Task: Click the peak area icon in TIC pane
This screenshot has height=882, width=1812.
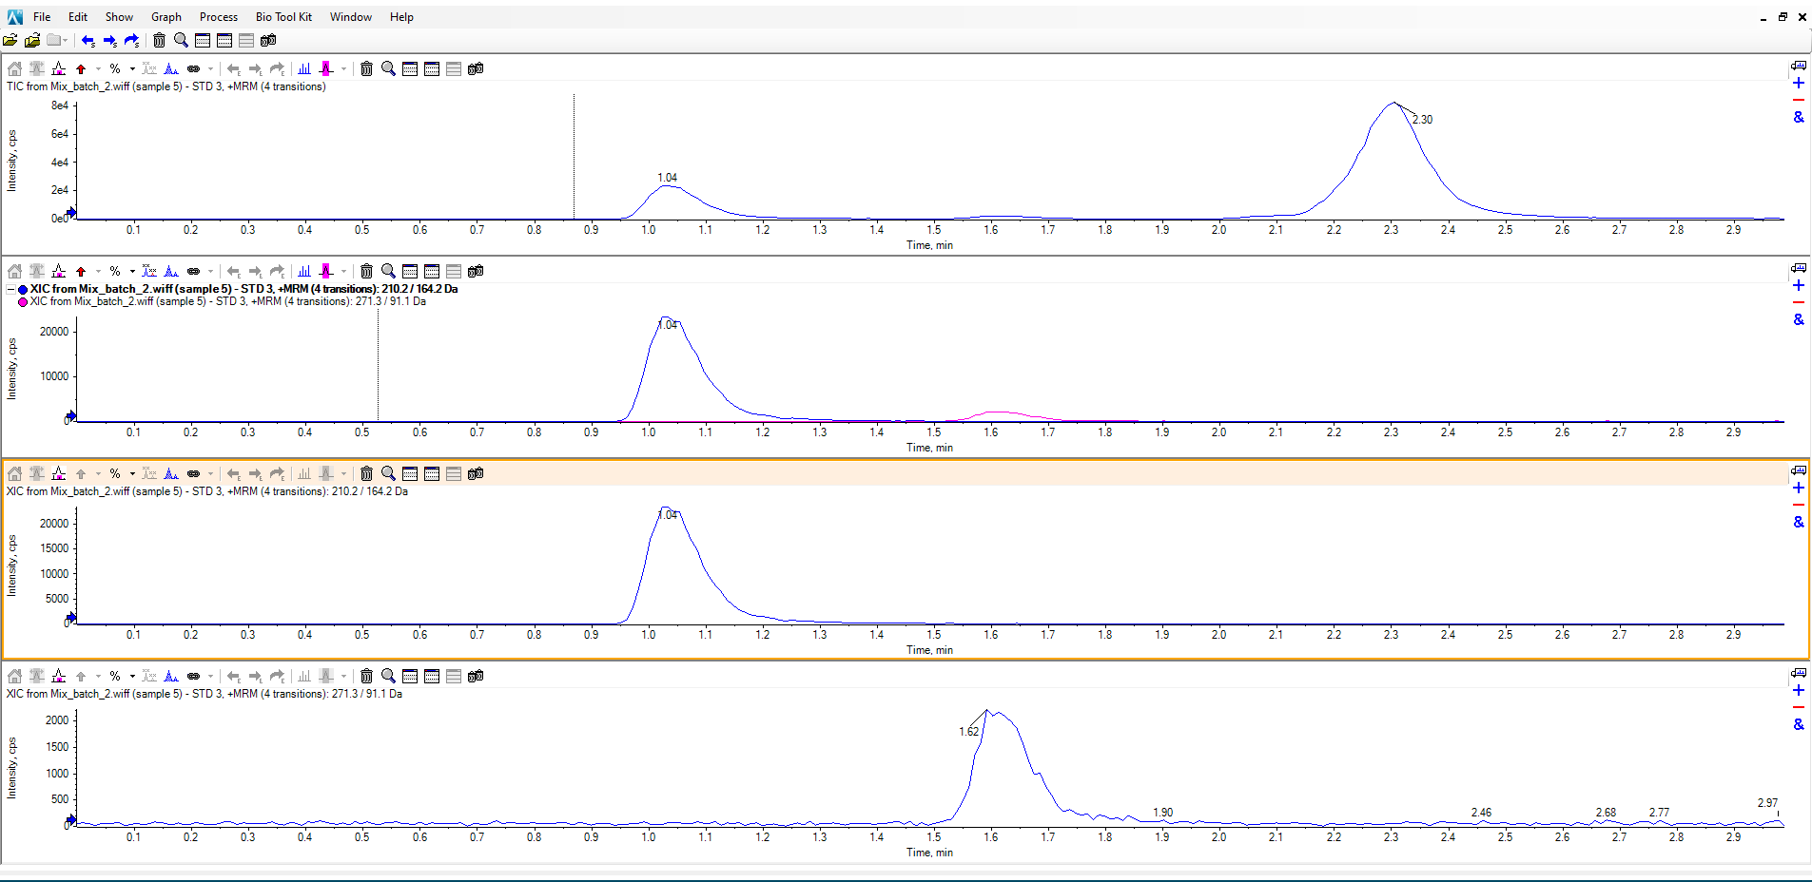Action: [59, 68]
